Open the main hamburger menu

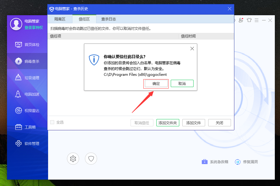pyautogui.click(x=257, y=20)
